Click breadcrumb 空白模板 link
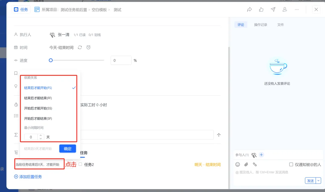This screenshot has width=325, height=192. click(x=99, y=10)
